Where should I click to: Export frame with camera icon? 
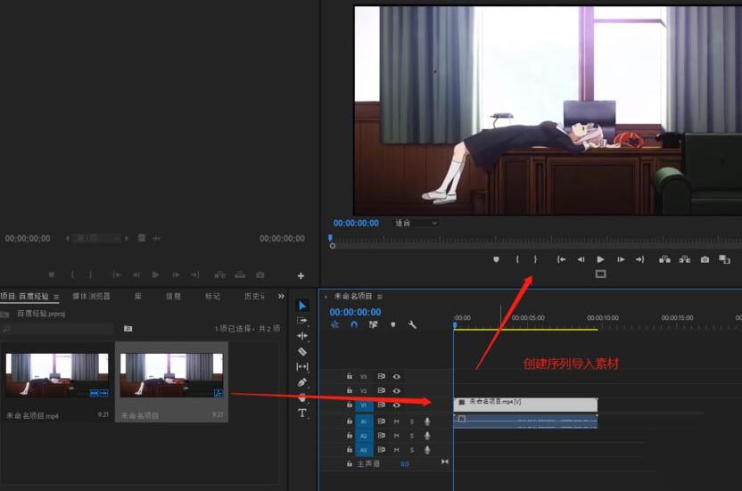click(x=705, y=259)
